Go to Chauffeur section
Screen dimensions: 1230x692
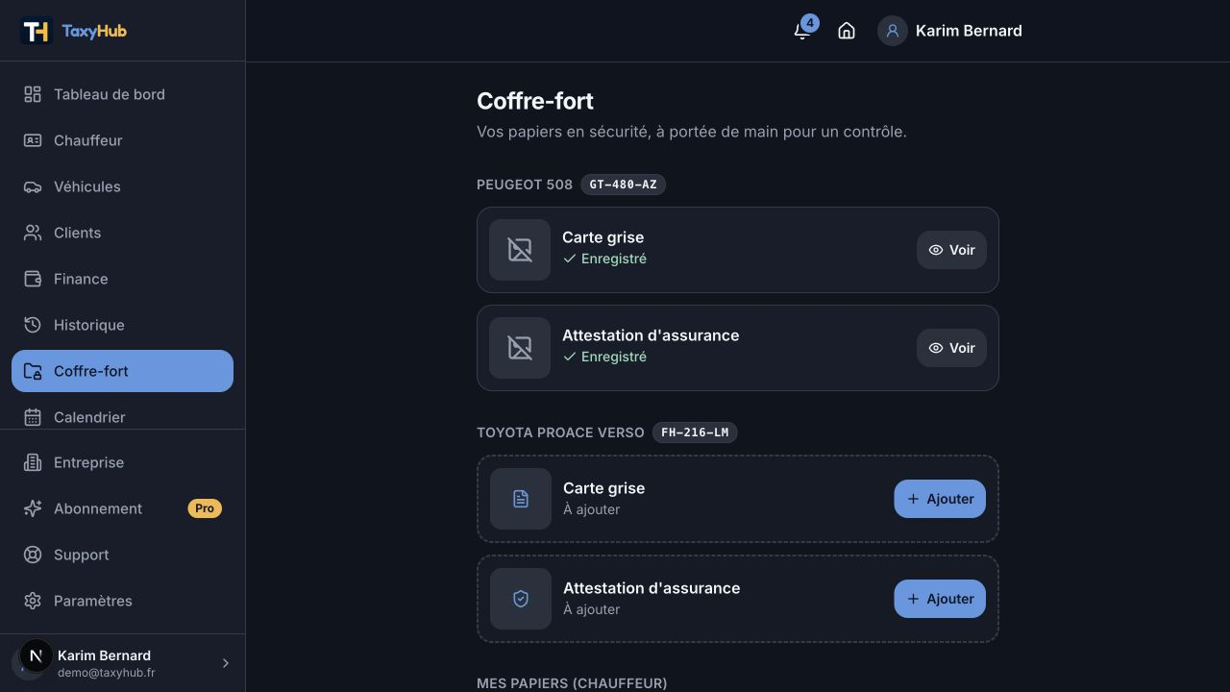[122, 140]
